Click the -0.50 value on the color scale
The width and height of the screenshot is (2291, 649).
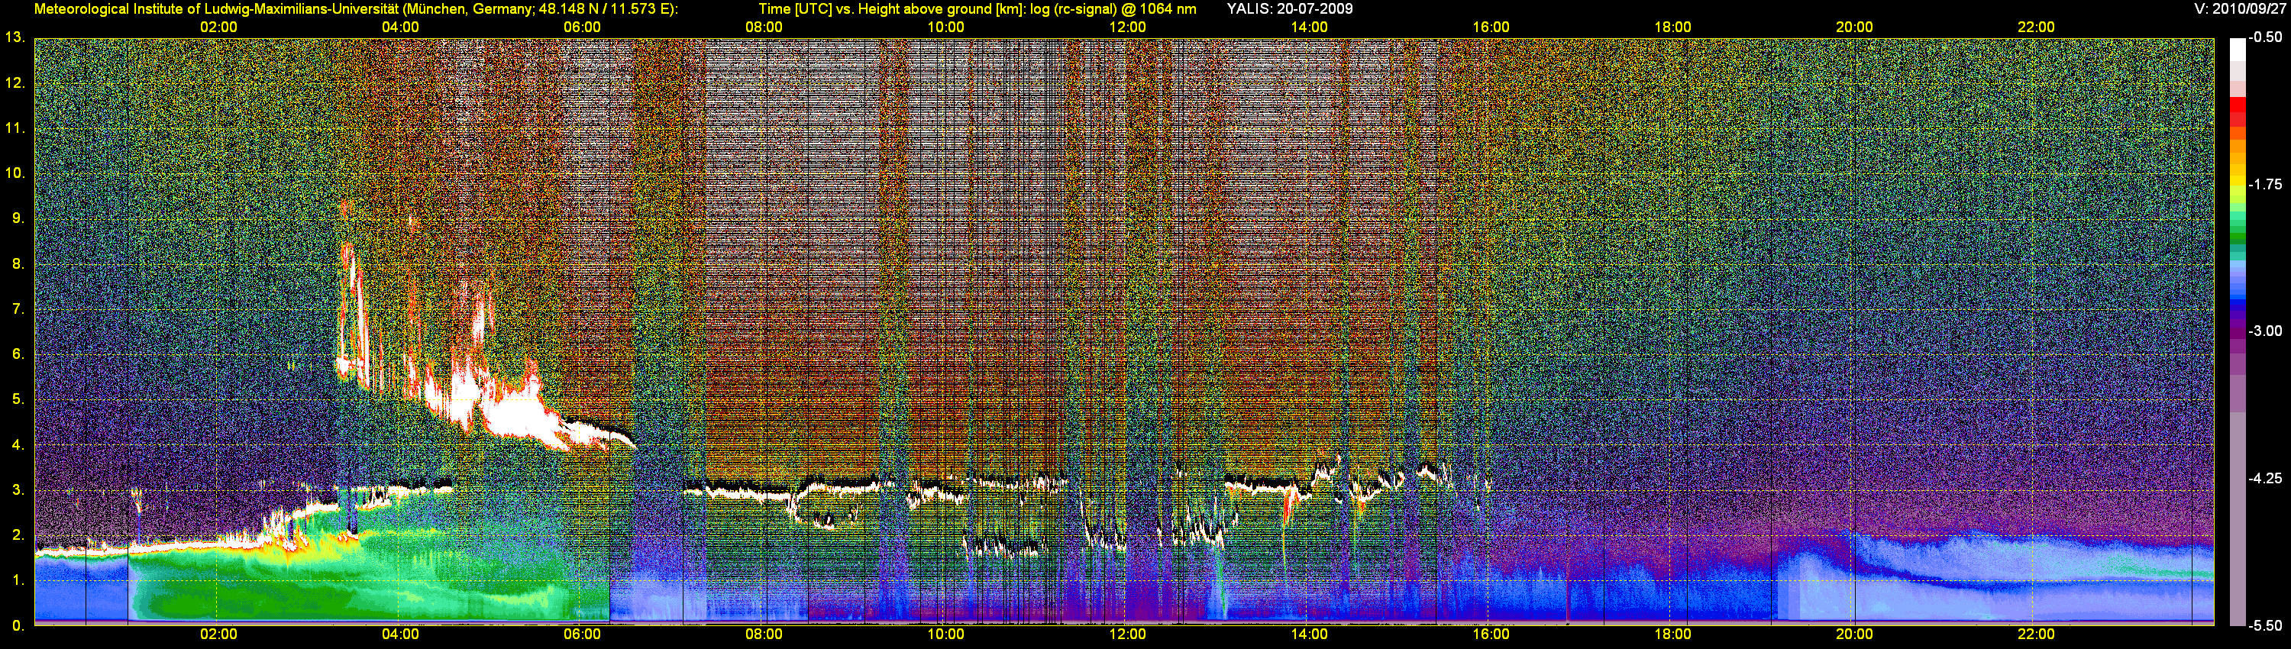[2265, 38]
